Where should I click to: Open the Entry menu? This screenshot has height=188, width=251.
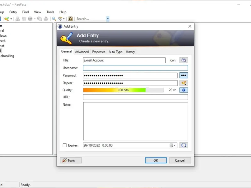(13, 12)
